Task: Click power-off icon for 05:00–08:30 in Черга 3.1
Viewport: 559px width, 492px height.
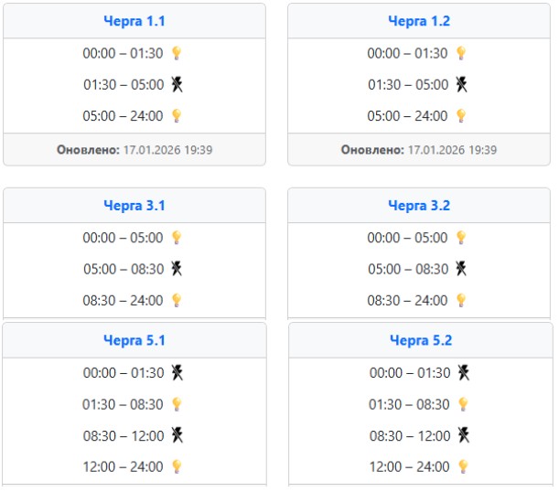Action: click(x=177, y=269)
